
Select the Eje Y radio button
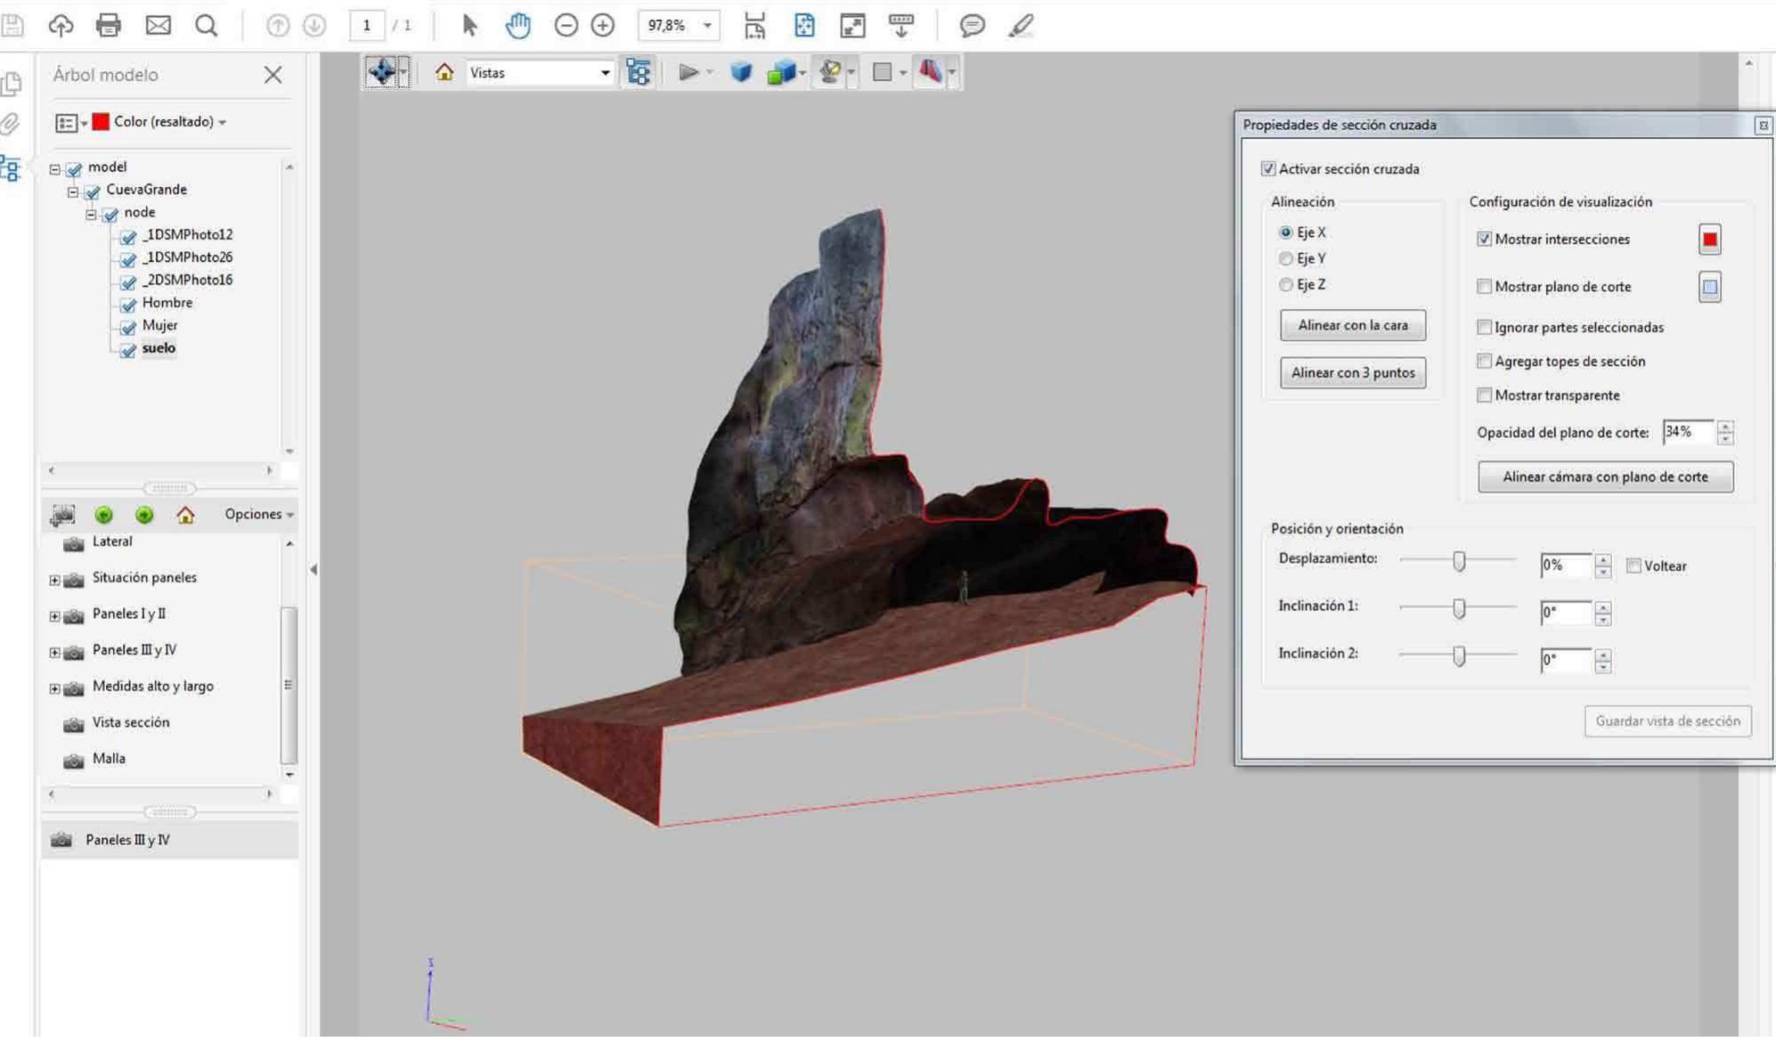(1285, 258)
